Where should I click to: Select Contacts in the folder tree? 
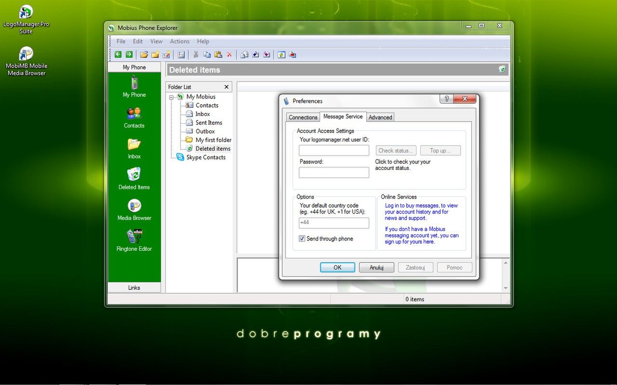click(207, 105)
